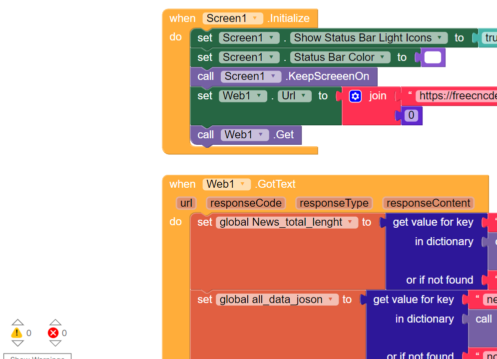Expand global News_total_lenght variable dropdown
The width and height of the screenshot is (497, 359).
point(287,222)
